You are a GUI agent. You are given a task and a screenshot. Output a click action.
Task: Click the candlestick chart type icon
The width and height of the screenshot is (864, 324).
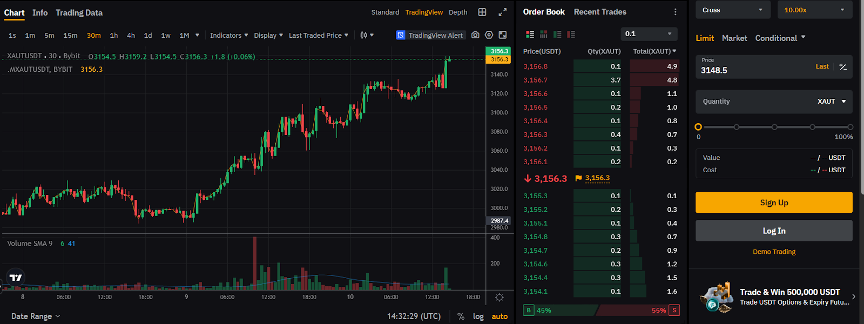coord(364,35)
